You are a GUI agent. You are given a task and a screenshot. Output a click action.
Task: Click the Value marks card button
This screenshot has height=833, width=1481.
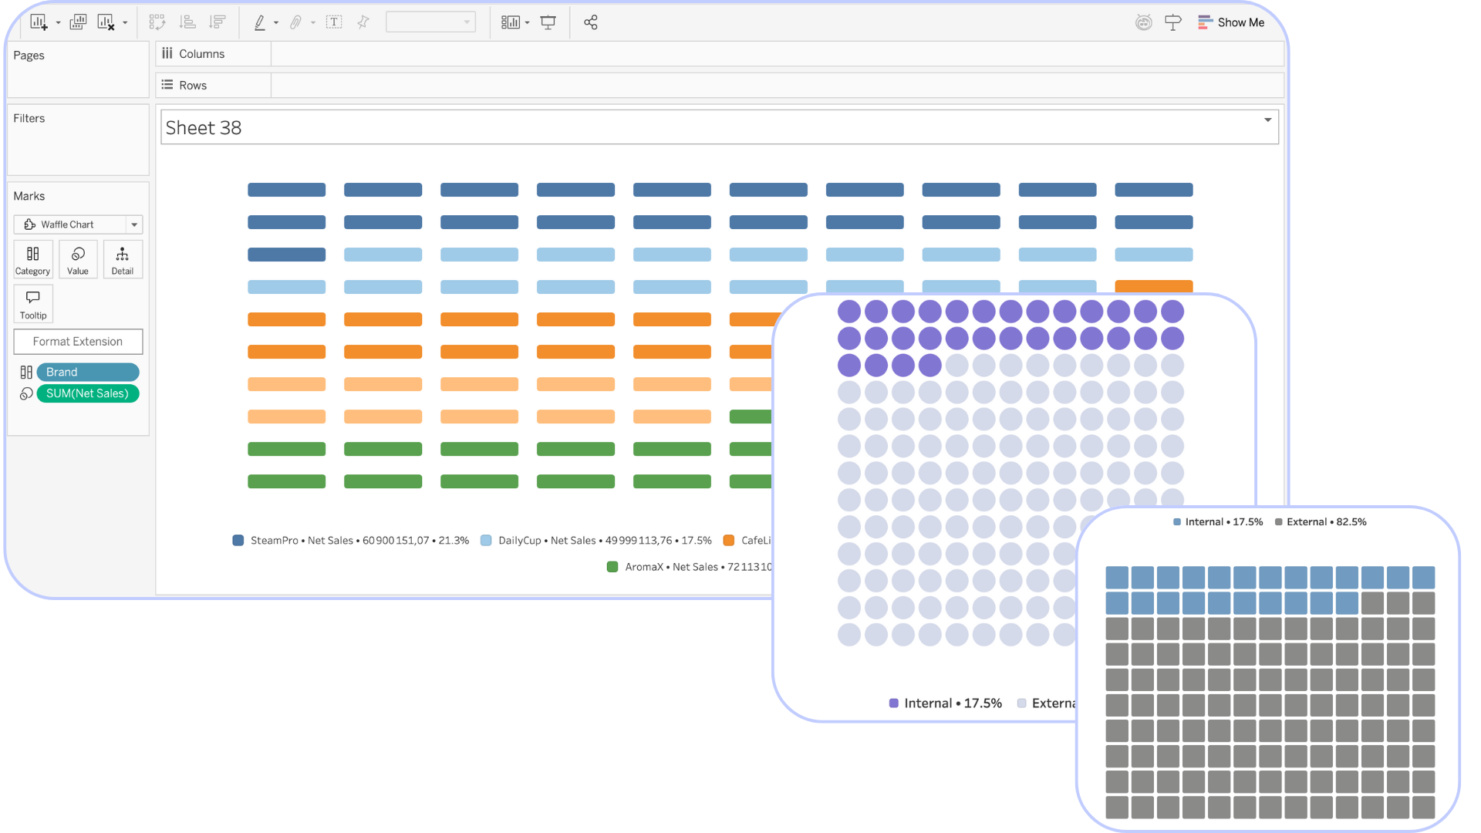click(78, 260)
